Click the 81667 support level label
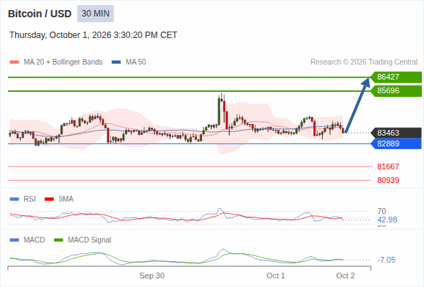424x287 pixels. (x=388, y=166)
